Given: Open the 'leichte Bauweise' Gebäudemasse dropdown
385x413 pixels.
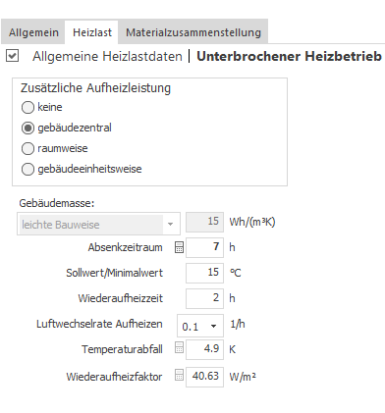Looking at the screenshot, I should pyautogui.click(x=98, y=224).
